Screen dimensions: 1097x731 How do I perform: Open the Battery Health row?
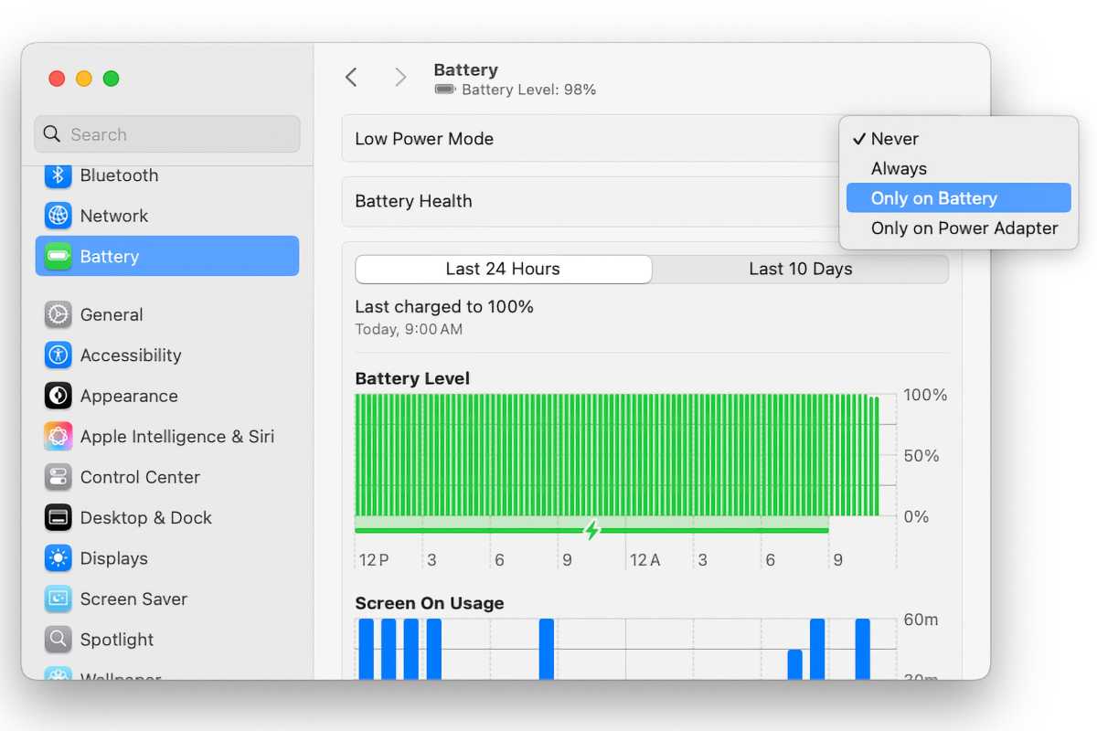coord(585,202)
